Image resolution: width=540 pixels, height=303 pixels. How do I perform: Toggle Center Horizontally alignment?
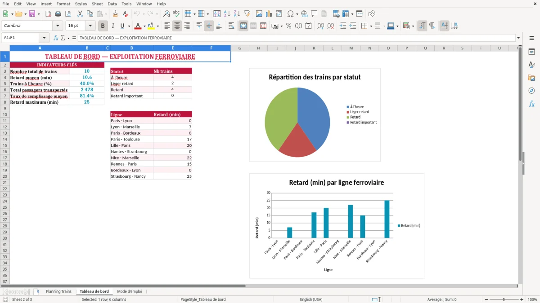pyautogui.click(x=177, y=26)
